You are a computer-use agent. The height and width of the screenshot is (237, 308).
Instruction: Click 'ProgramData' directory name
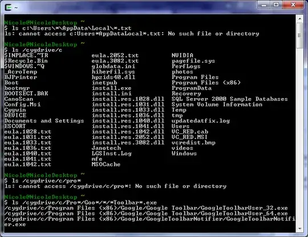tap(192, 88)
